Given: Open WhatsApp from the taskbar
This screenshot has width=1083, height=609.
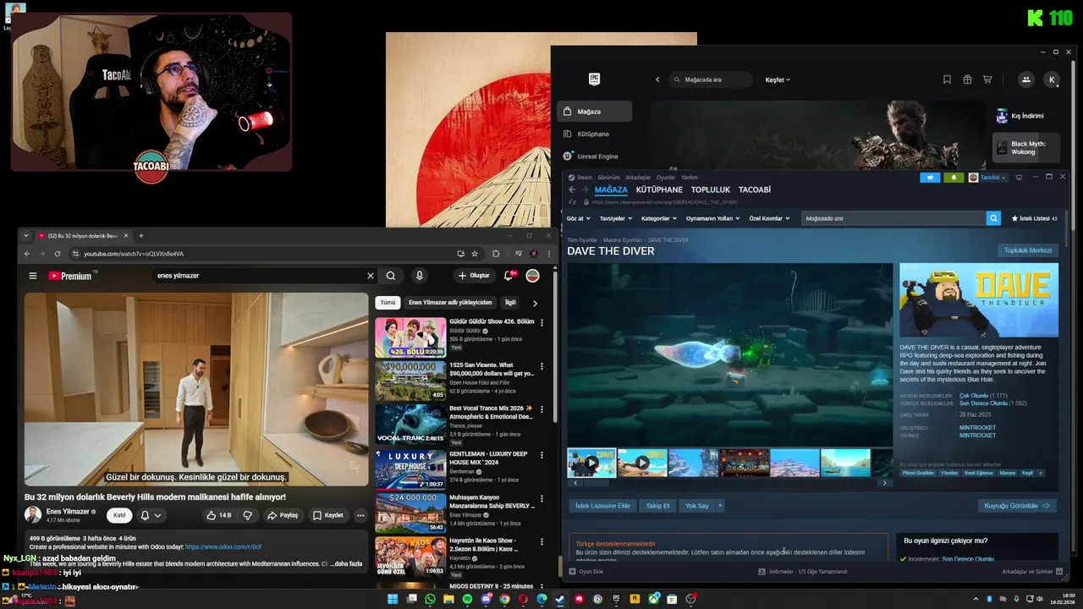Looking at the screenshot, I should coord(430,599).
